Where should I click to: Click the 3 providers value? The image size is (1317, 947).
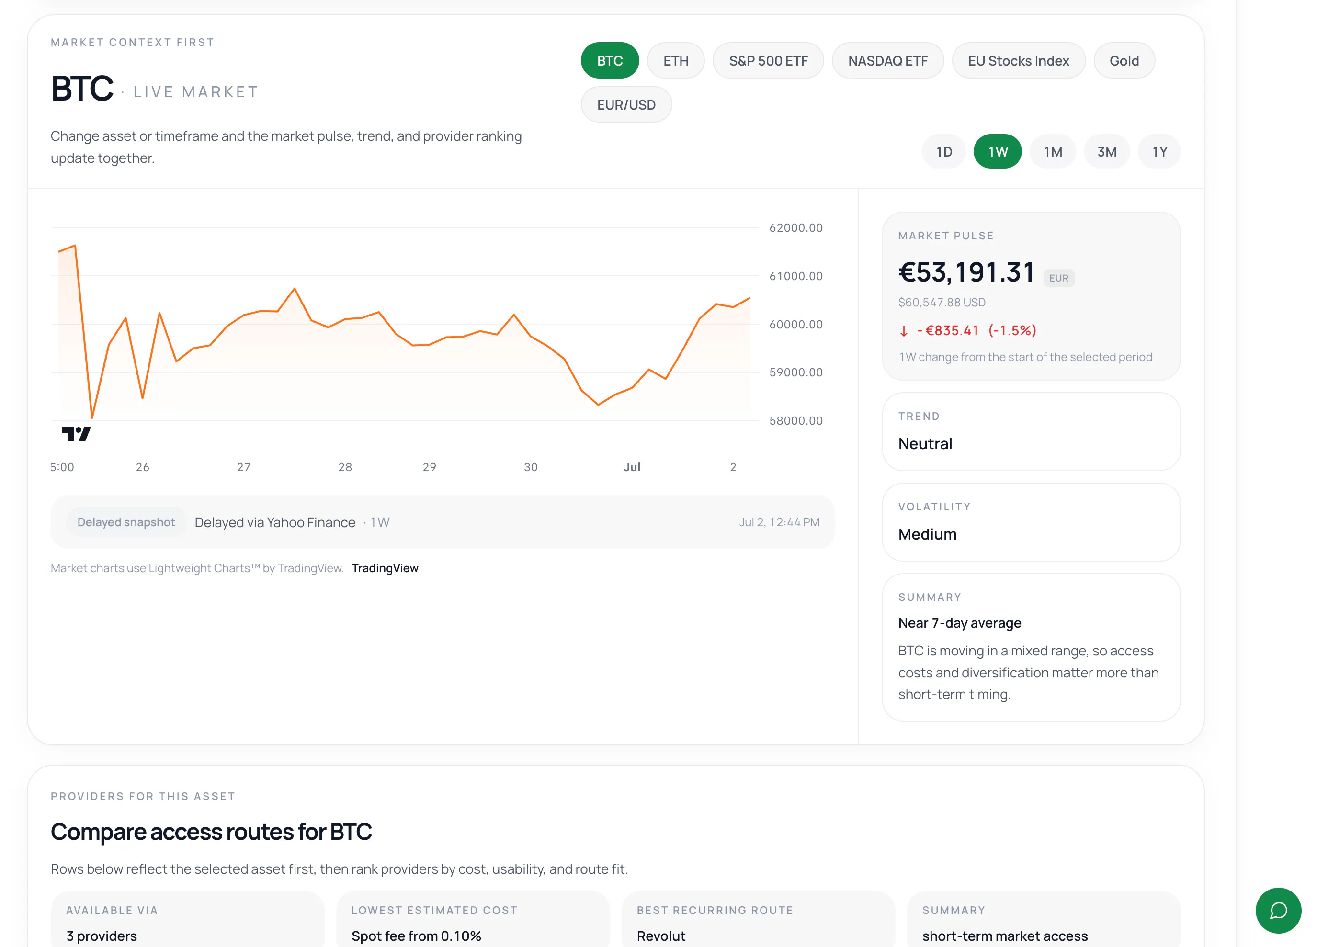102,936
